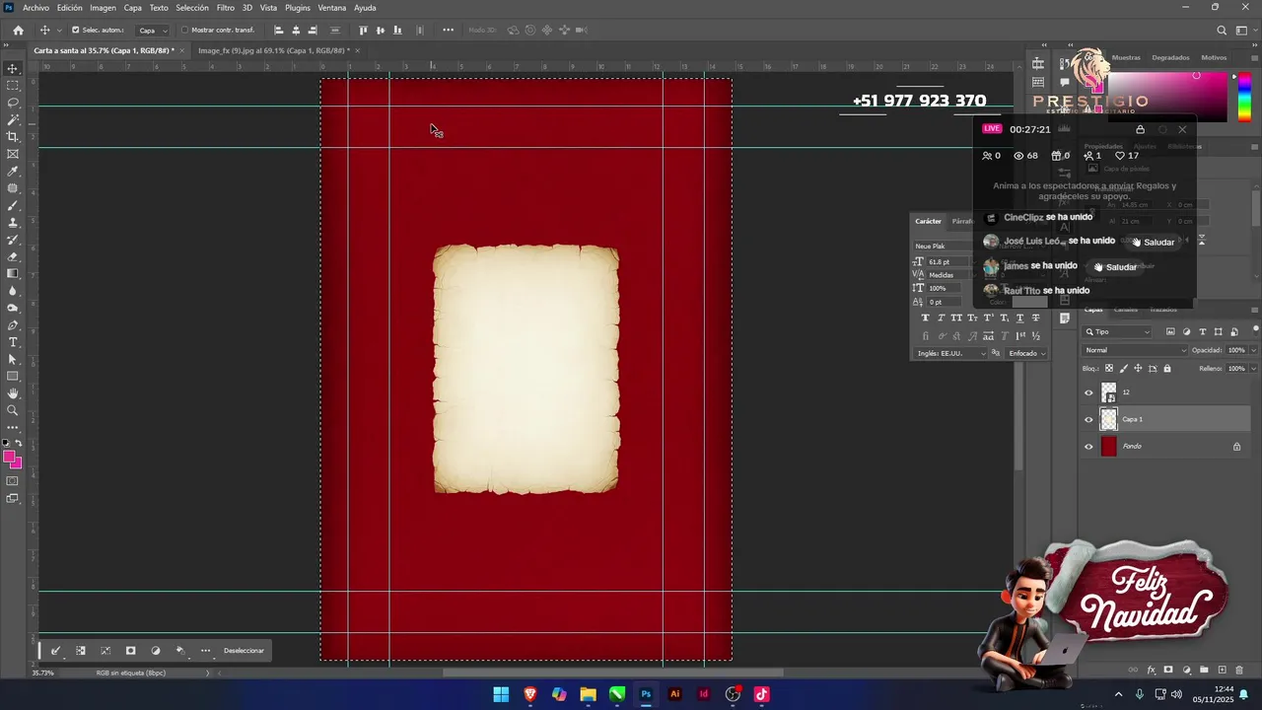Screen dimensions: 1262x710
Task: Open Windows Start menu
Action: [501, 694]
